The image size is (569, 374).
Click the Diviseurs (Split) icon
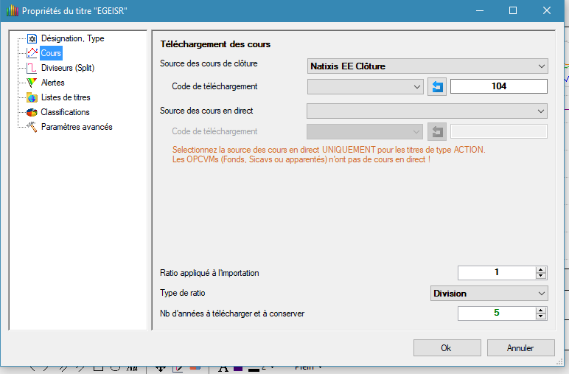tap(32, 68)
